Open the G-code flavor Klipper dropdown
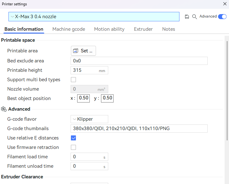The image size is (229, 184). (x=89, y=119)
